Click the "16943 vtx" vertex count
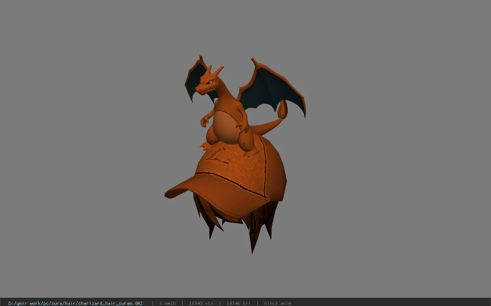 click(201, 303)
